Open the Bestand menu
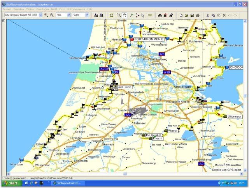249x188 pixels. point(7,9)
